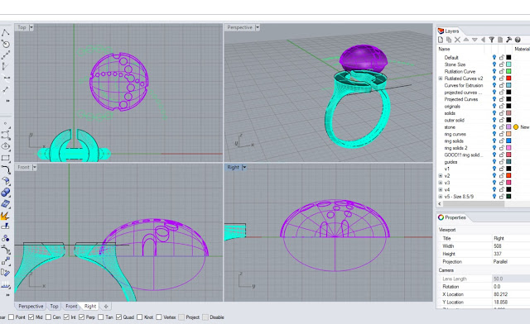Switch to the Top viewport tab
The image size is (530, 324).
[54, 306]
